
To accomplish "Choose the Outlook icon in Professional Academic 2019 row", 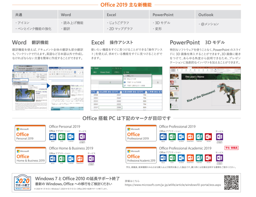I will tap(181, 158).
